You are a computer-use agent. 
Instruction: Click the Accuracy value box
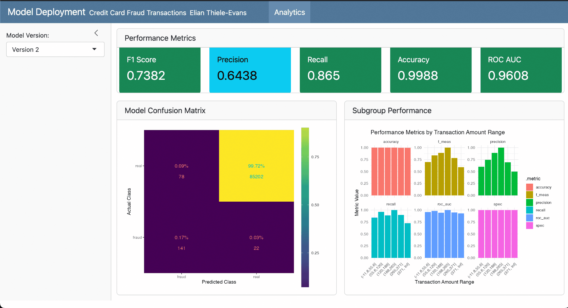tap(431, 70)
